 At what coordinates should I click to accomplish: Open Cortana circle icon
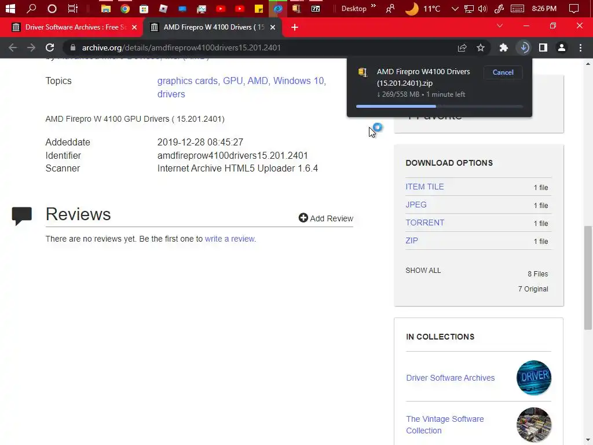52,8
